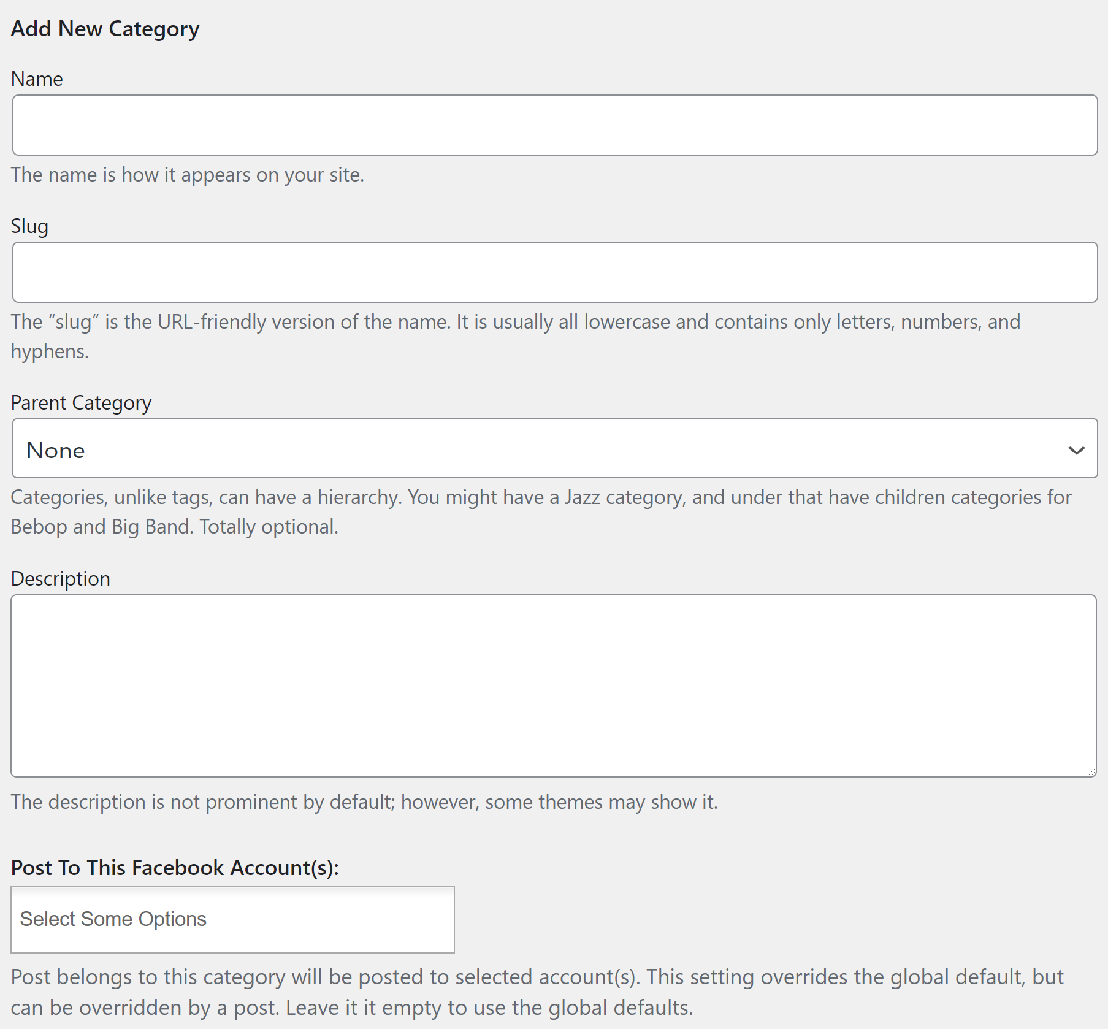Click the Description textarea resize handle
This screenshot has height=1029, width=1108.
[x=1091, y=772]
